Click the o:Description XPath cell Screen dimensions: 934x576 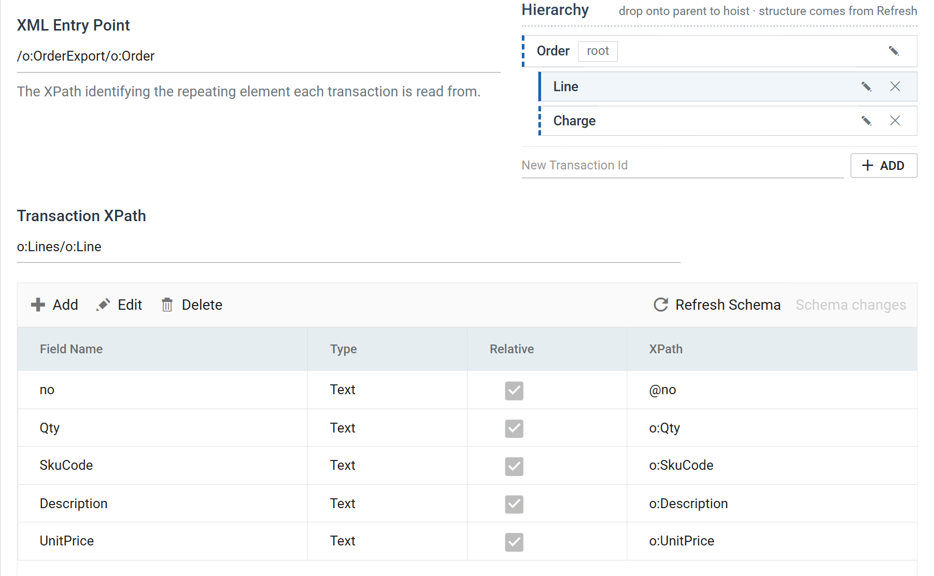click(x=772, y=503)
